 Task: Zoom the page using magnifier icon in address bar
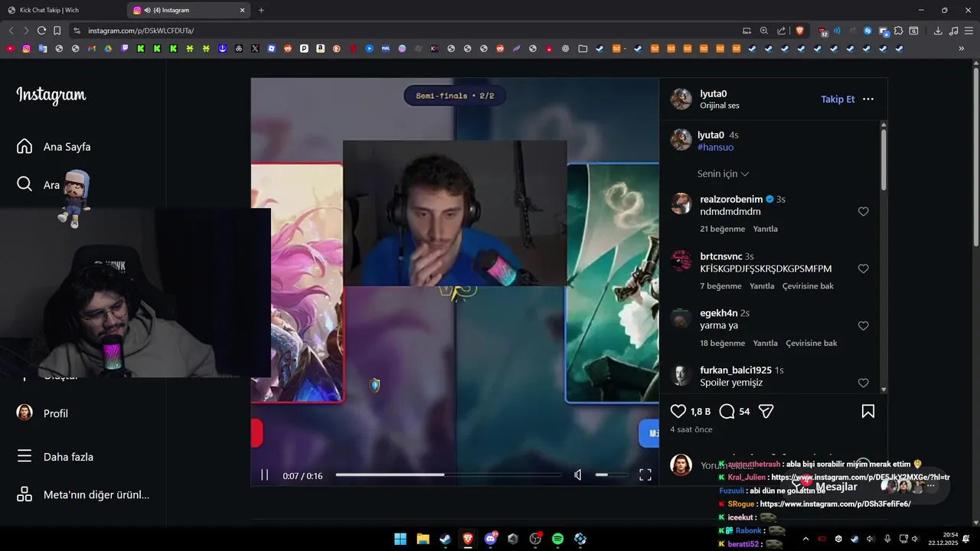(x=764, y=31)
